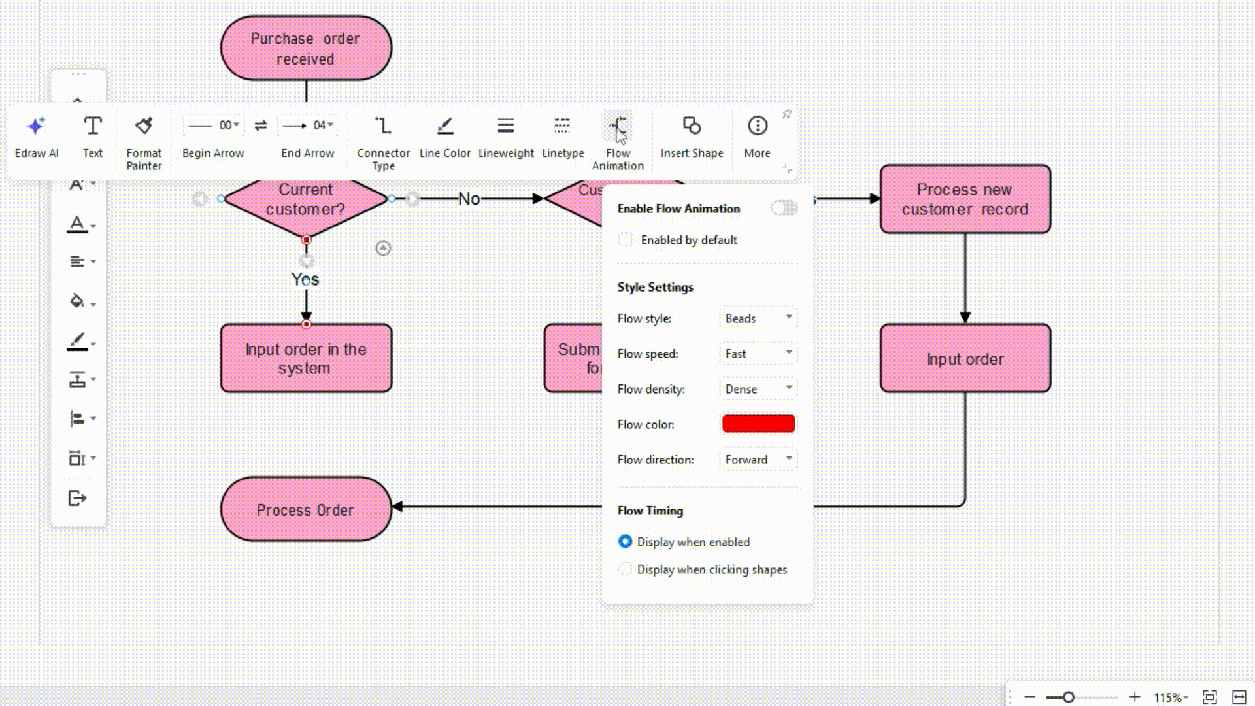
Task: Open the End Arrow style menu
Action: [308, 126]
